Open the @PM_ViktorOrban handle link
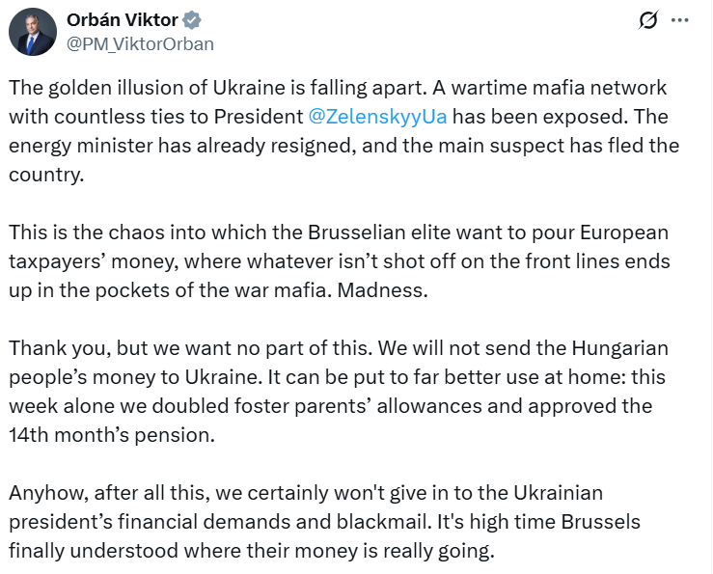 140,43
